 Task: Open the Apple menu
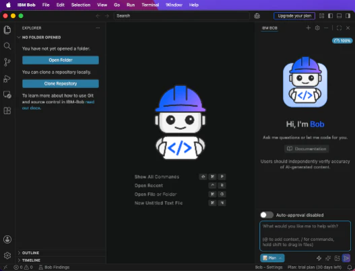(8, 5)
